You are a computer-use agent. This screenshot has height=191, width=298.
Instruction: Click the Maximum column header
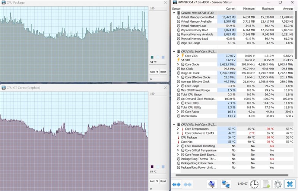click(x=268, y=9)
